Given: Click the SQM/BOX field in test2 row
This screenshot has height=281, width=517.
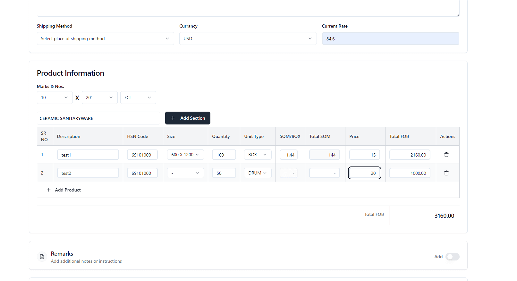Looking at the screenshot, I should click(x=289, y=173).
